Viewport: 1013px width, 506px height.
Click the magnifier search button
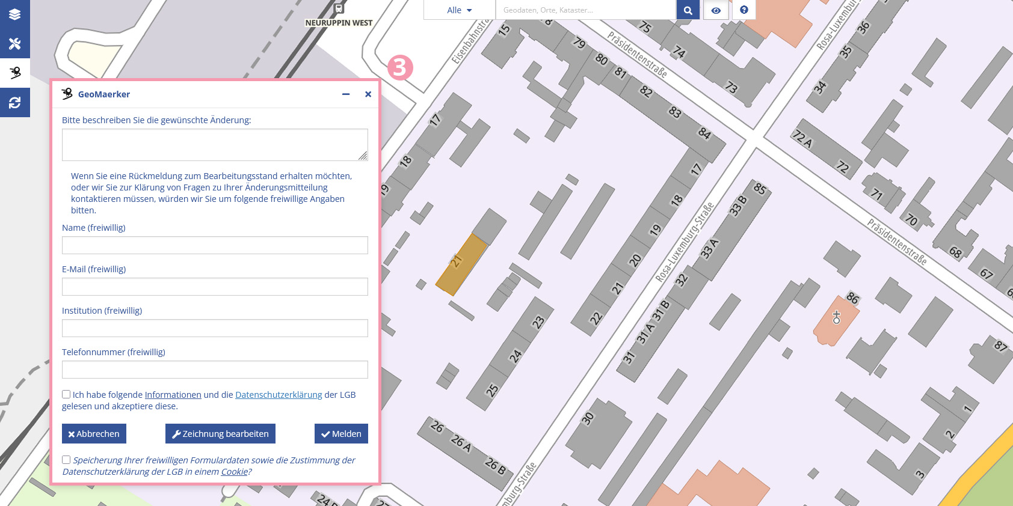[x=688, y=10]
